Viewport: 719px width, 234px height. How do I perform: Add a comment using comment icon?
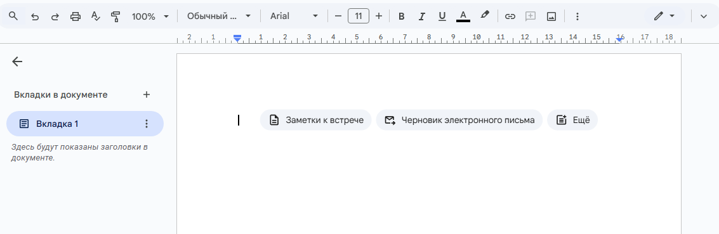pyautogui.click(x=530, y=16)
